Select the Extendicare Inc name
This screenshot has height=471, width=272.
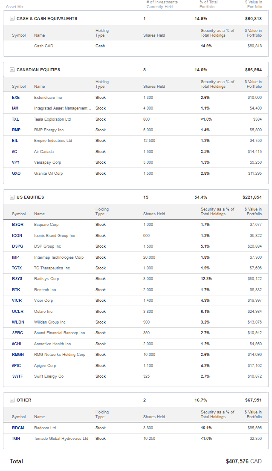point(48,98)
